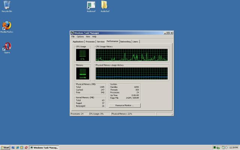The image size is (240, 150).
Task: Click the CPU Usage History graph
Action: [132, 55]
